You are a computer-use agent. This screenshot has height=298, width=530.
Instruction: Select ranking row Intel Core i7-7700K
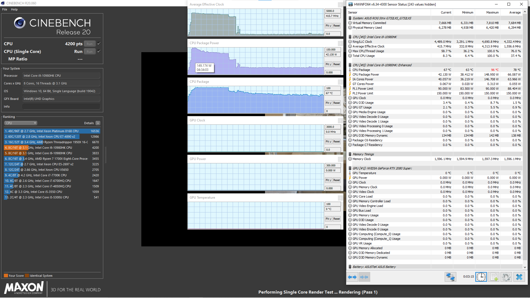[52, 175]
